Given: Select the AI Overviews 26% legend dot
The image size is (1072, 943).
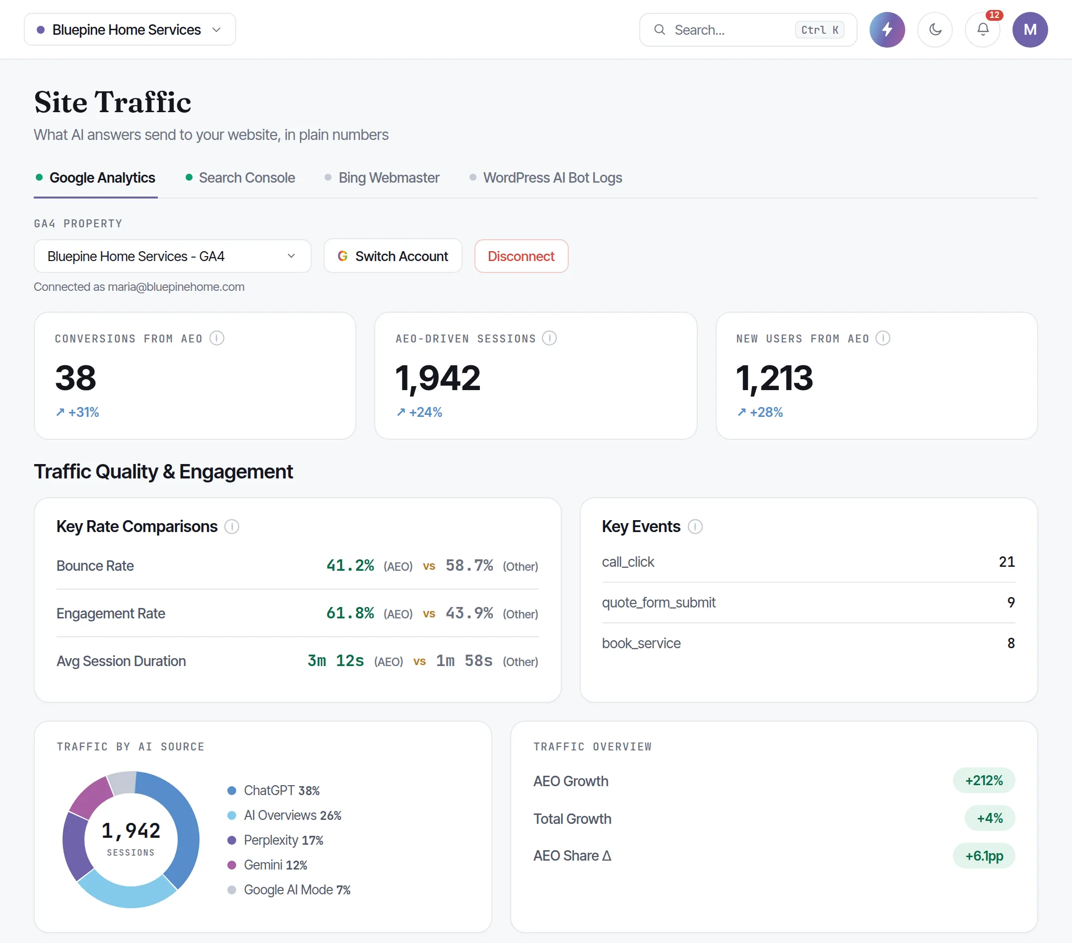Looking at the screenshot, I should tap(231, 815).
